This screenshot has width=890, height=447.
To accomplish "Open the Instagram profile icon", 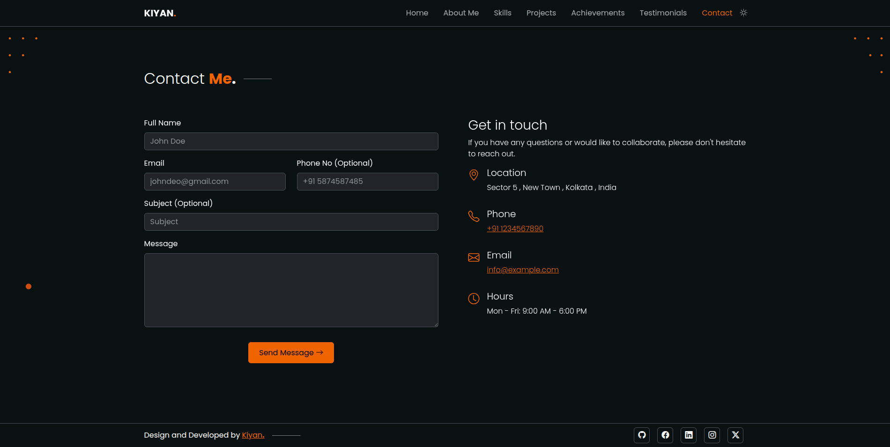I will click(712, 435).
